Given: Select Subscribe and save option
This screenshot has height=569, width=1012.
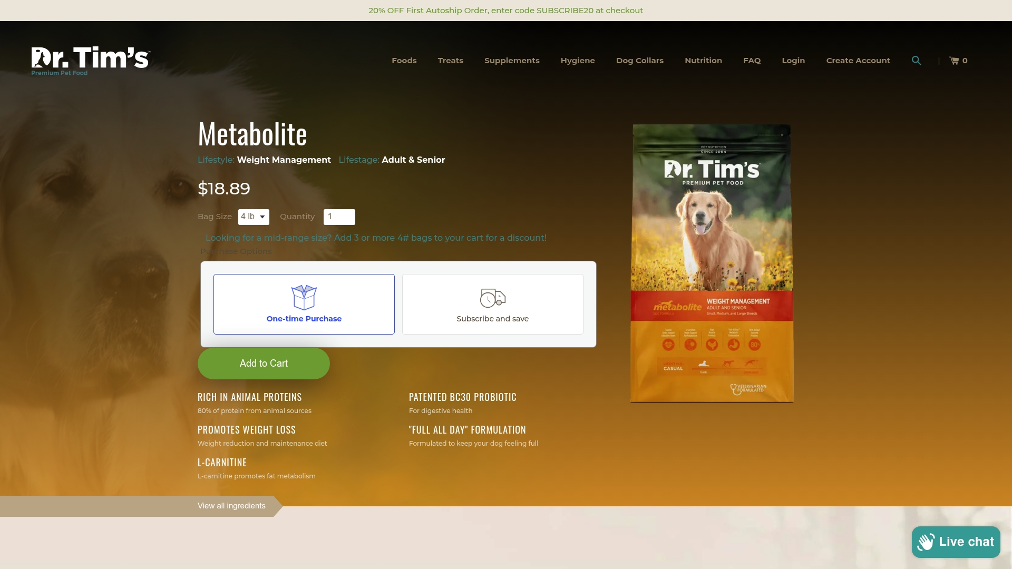Looking at the screenshot, I should pyautogui.click(x=493, y=304).
